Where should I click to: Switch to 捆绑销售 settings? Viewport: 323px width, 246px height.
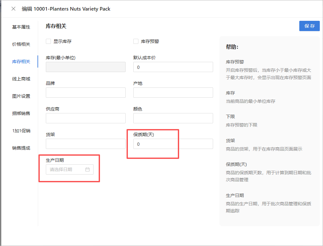coord(21,113)
